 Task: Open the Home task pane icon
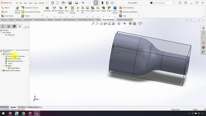tap(203, 28)
